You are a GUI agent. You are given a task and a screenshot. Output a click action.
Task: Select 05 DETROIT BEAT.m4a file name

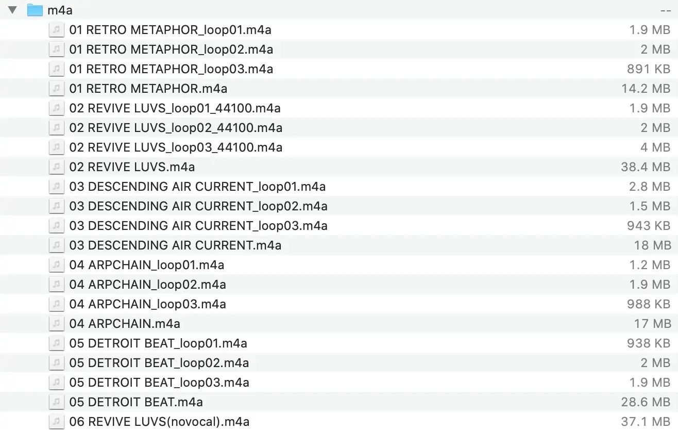click(136, 402)
